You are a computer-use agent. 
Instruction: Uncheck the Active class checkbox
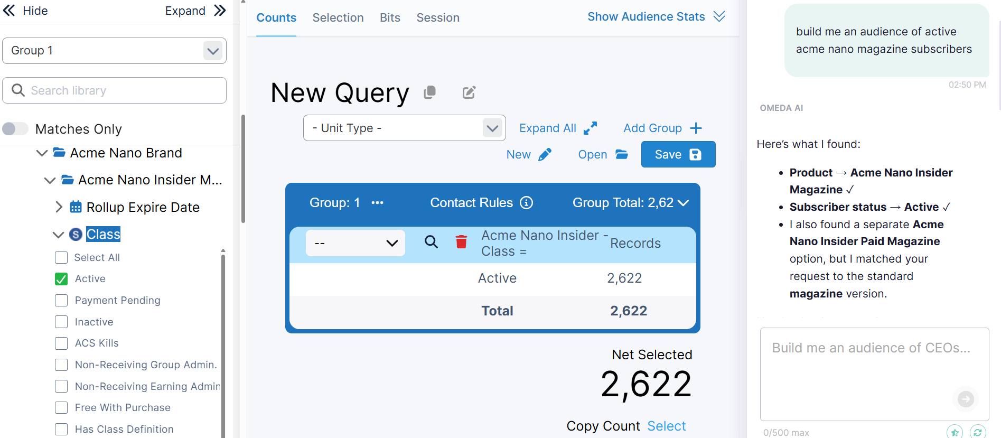(61, 279)
